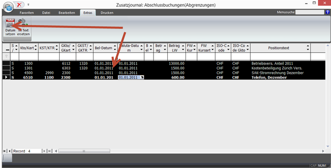This screenshot has height=168, width=331.
Task: Click the Datum setzen calendar icon
Action: tap(10, 23)
